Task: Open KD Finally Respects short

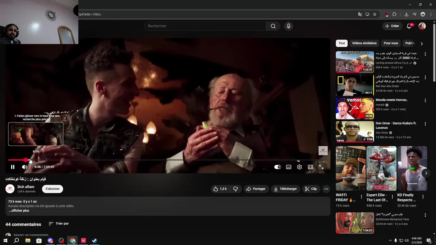Action: coord(412,168)
